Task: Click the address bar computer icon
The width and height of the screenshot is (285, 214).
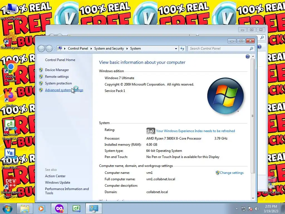Action: tap(60, 48)
